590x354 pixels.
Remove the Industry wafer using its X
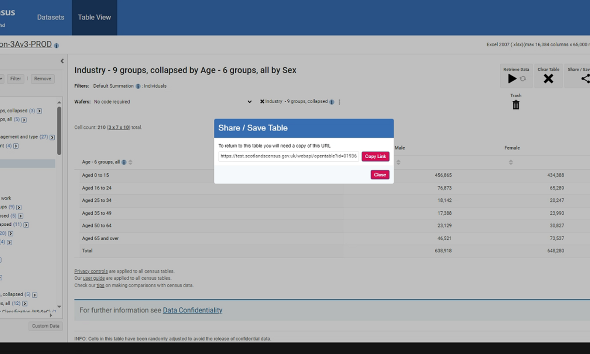click(x=262, y=102)
